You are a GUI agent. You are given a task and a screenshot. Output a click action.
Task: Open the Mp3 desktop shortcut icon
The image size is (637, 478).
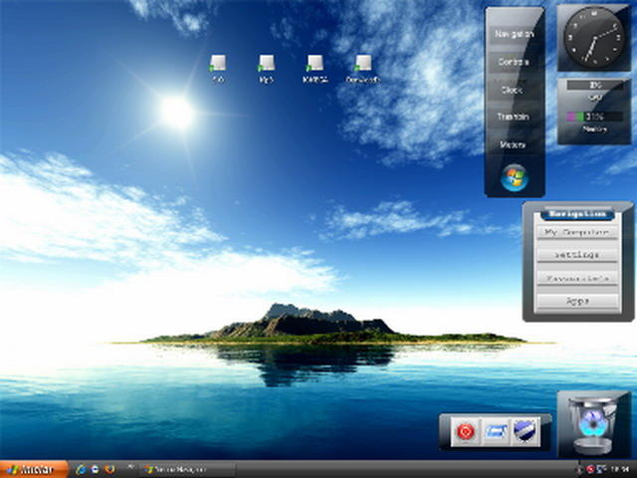[266, 65]
